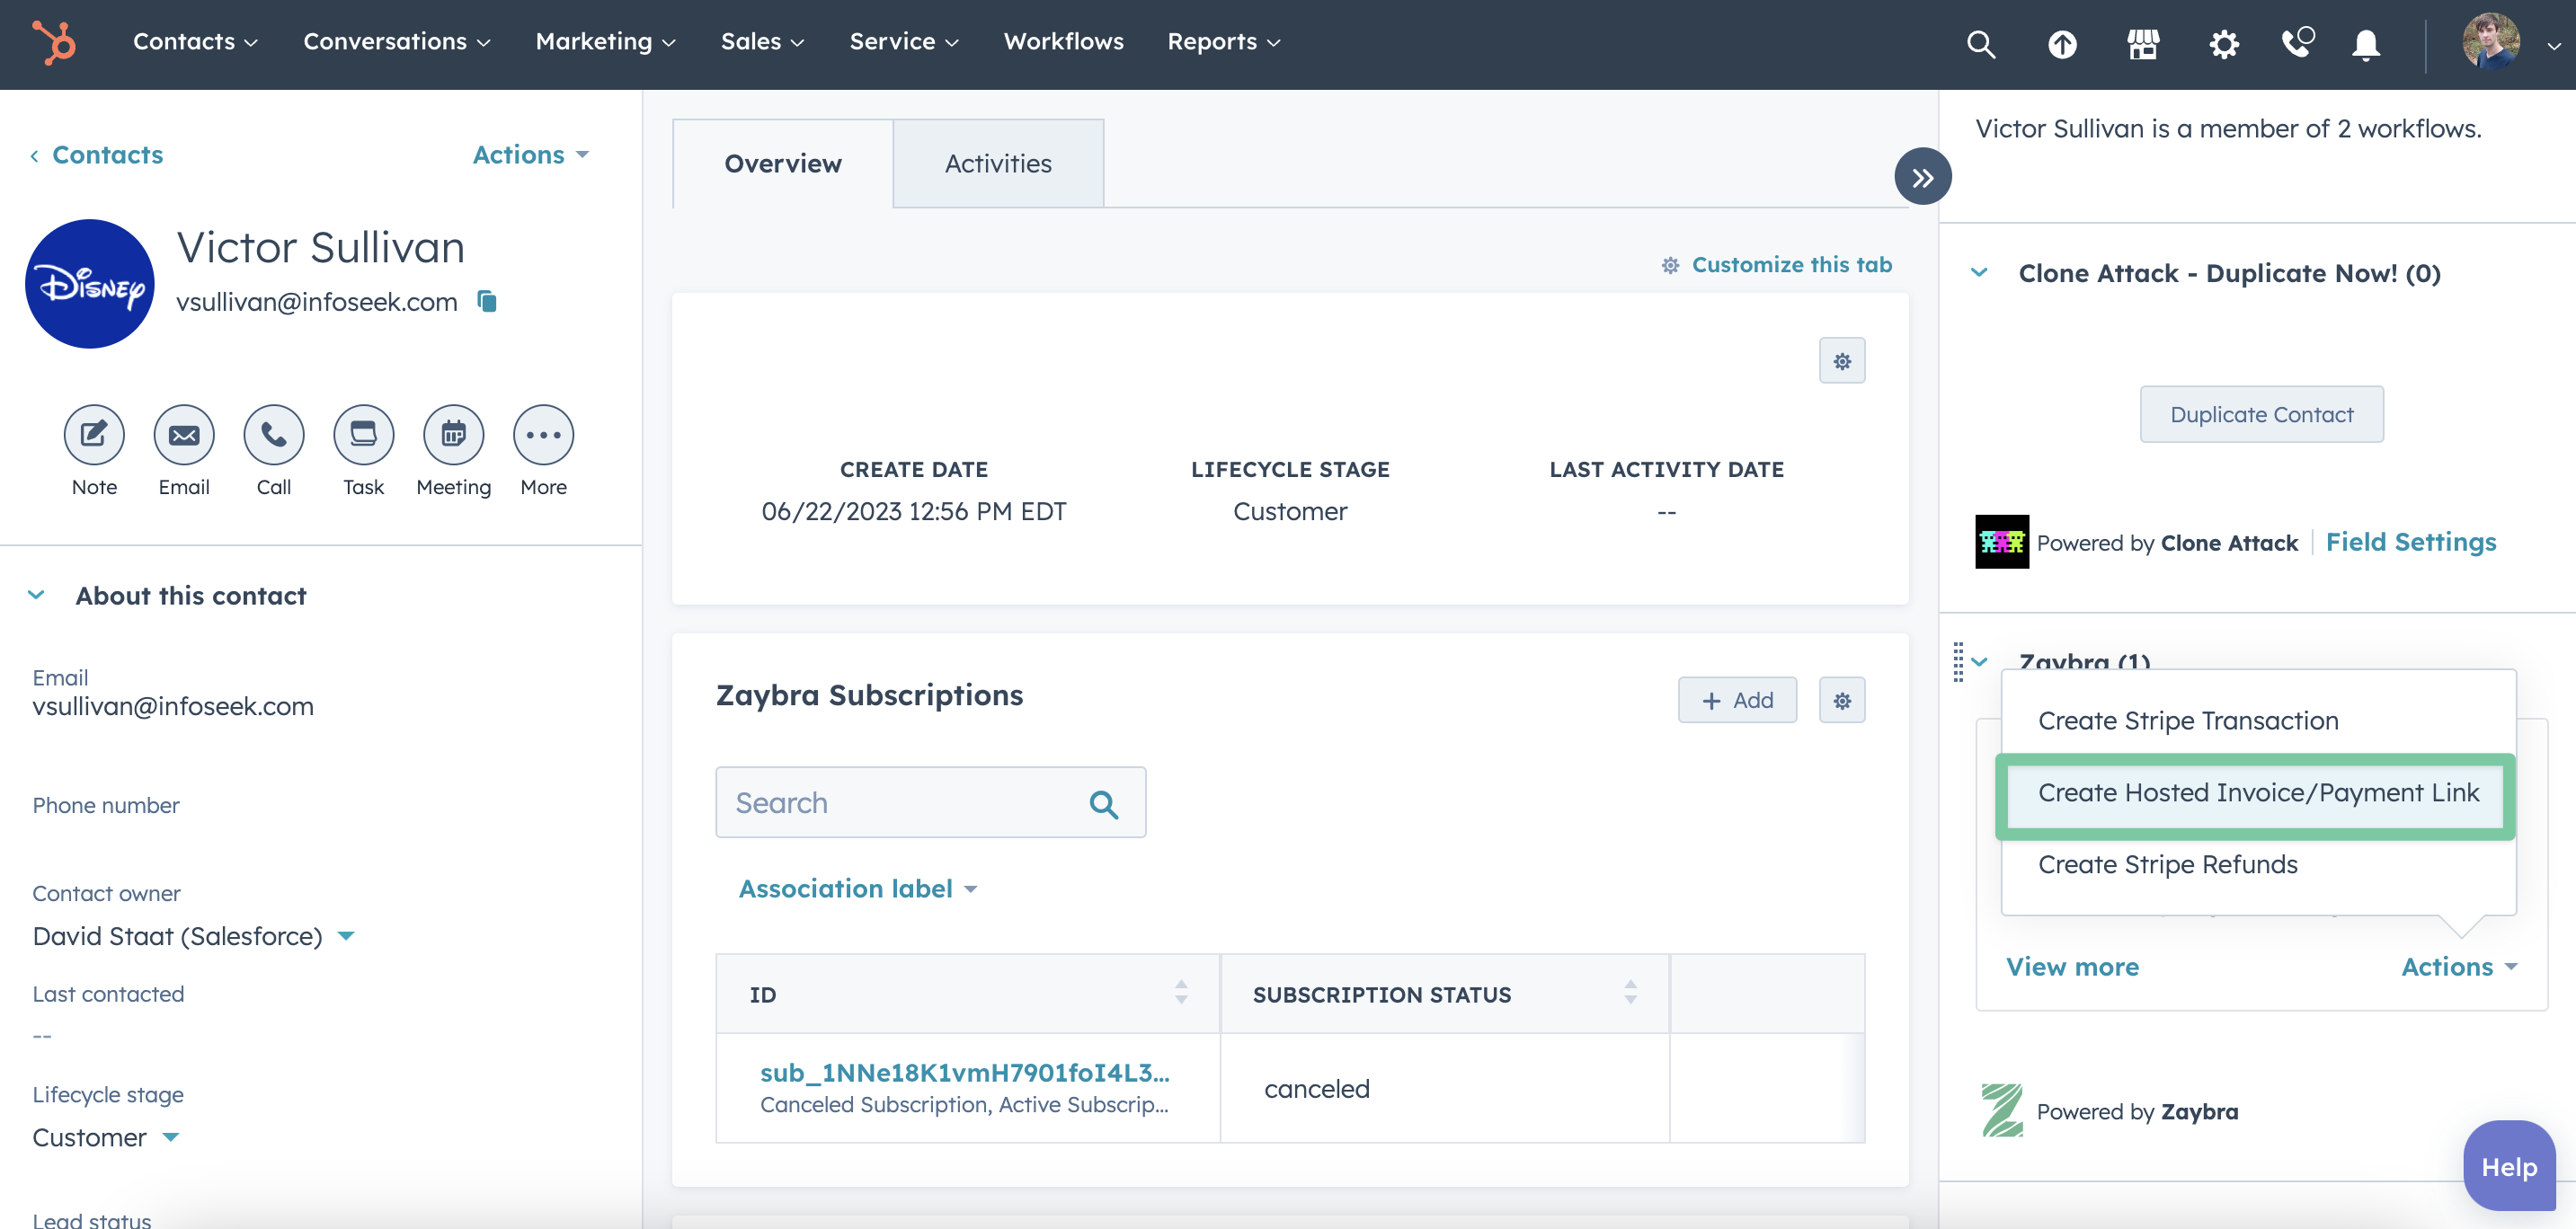Click the Add button in Zaybra Subscriptions
2576x1229 pixels.
pyautogui.click(x=1737, y=701)
